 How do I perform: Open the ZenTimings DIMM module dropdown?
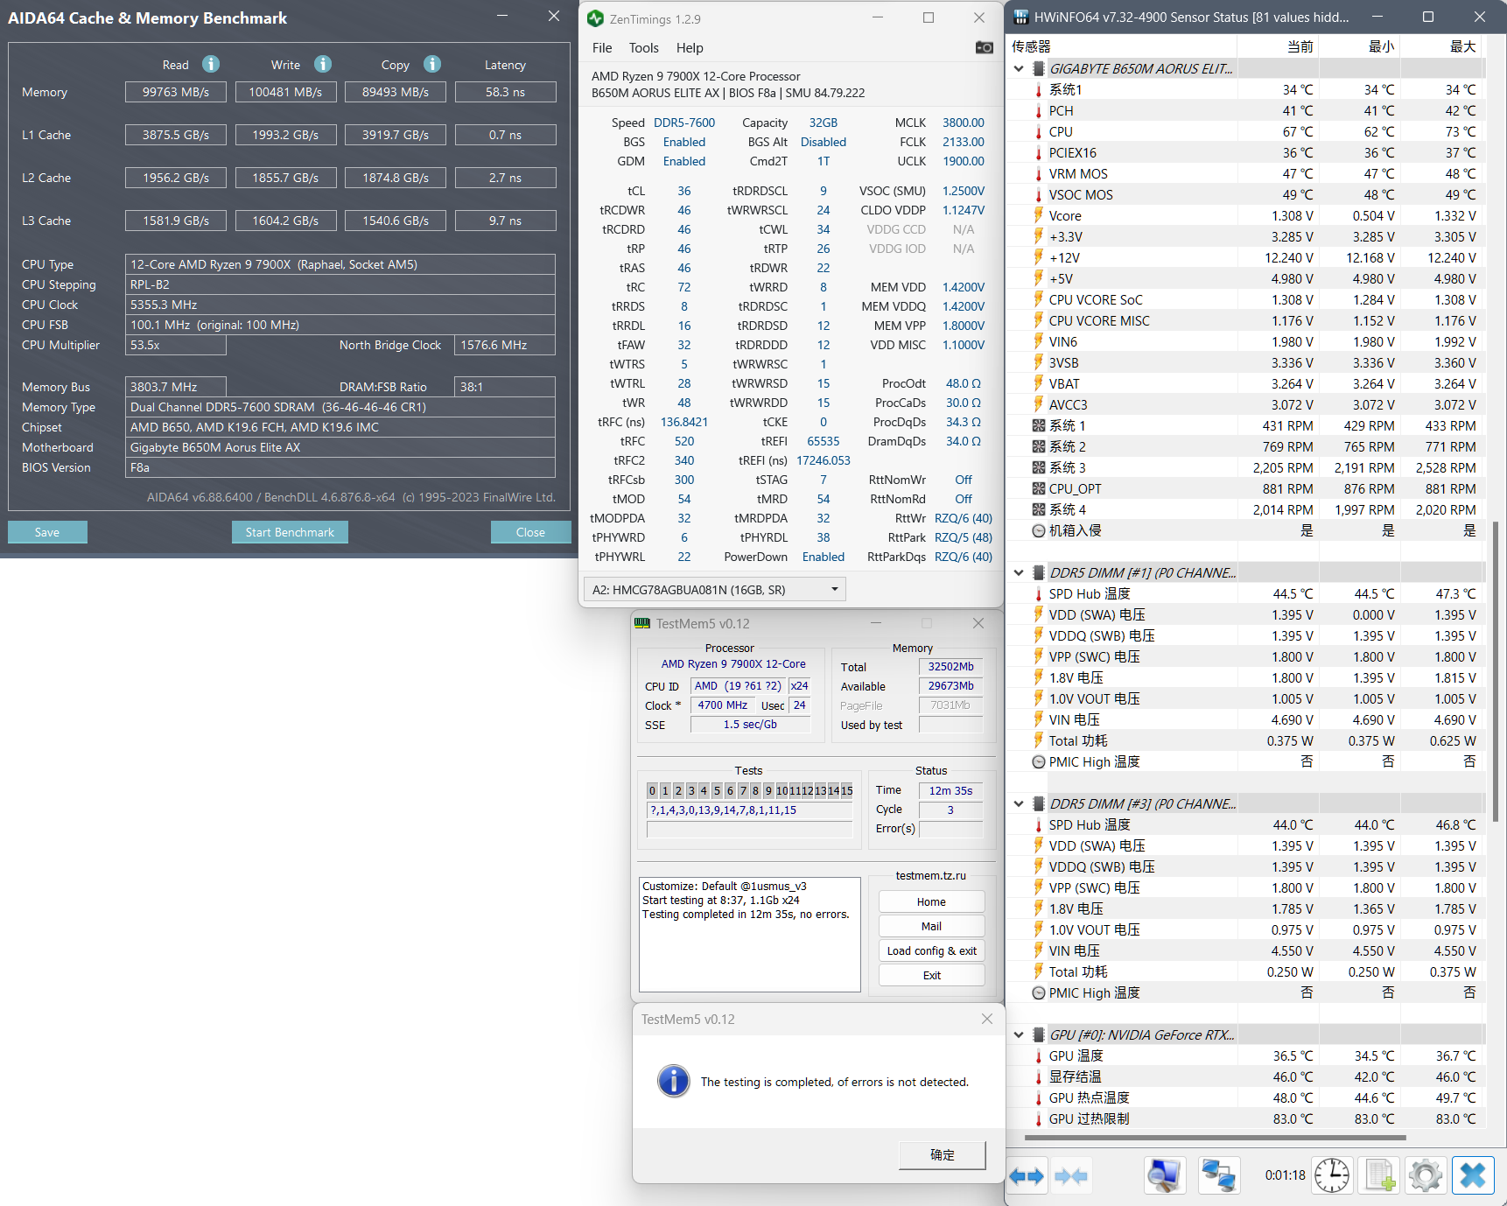click(714, 590)
